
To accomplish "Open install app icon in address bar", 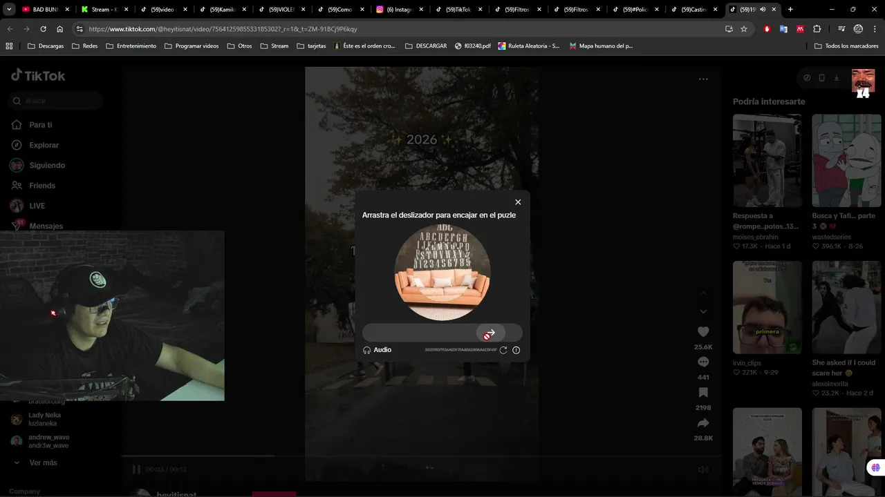I will tap(729, 29).
